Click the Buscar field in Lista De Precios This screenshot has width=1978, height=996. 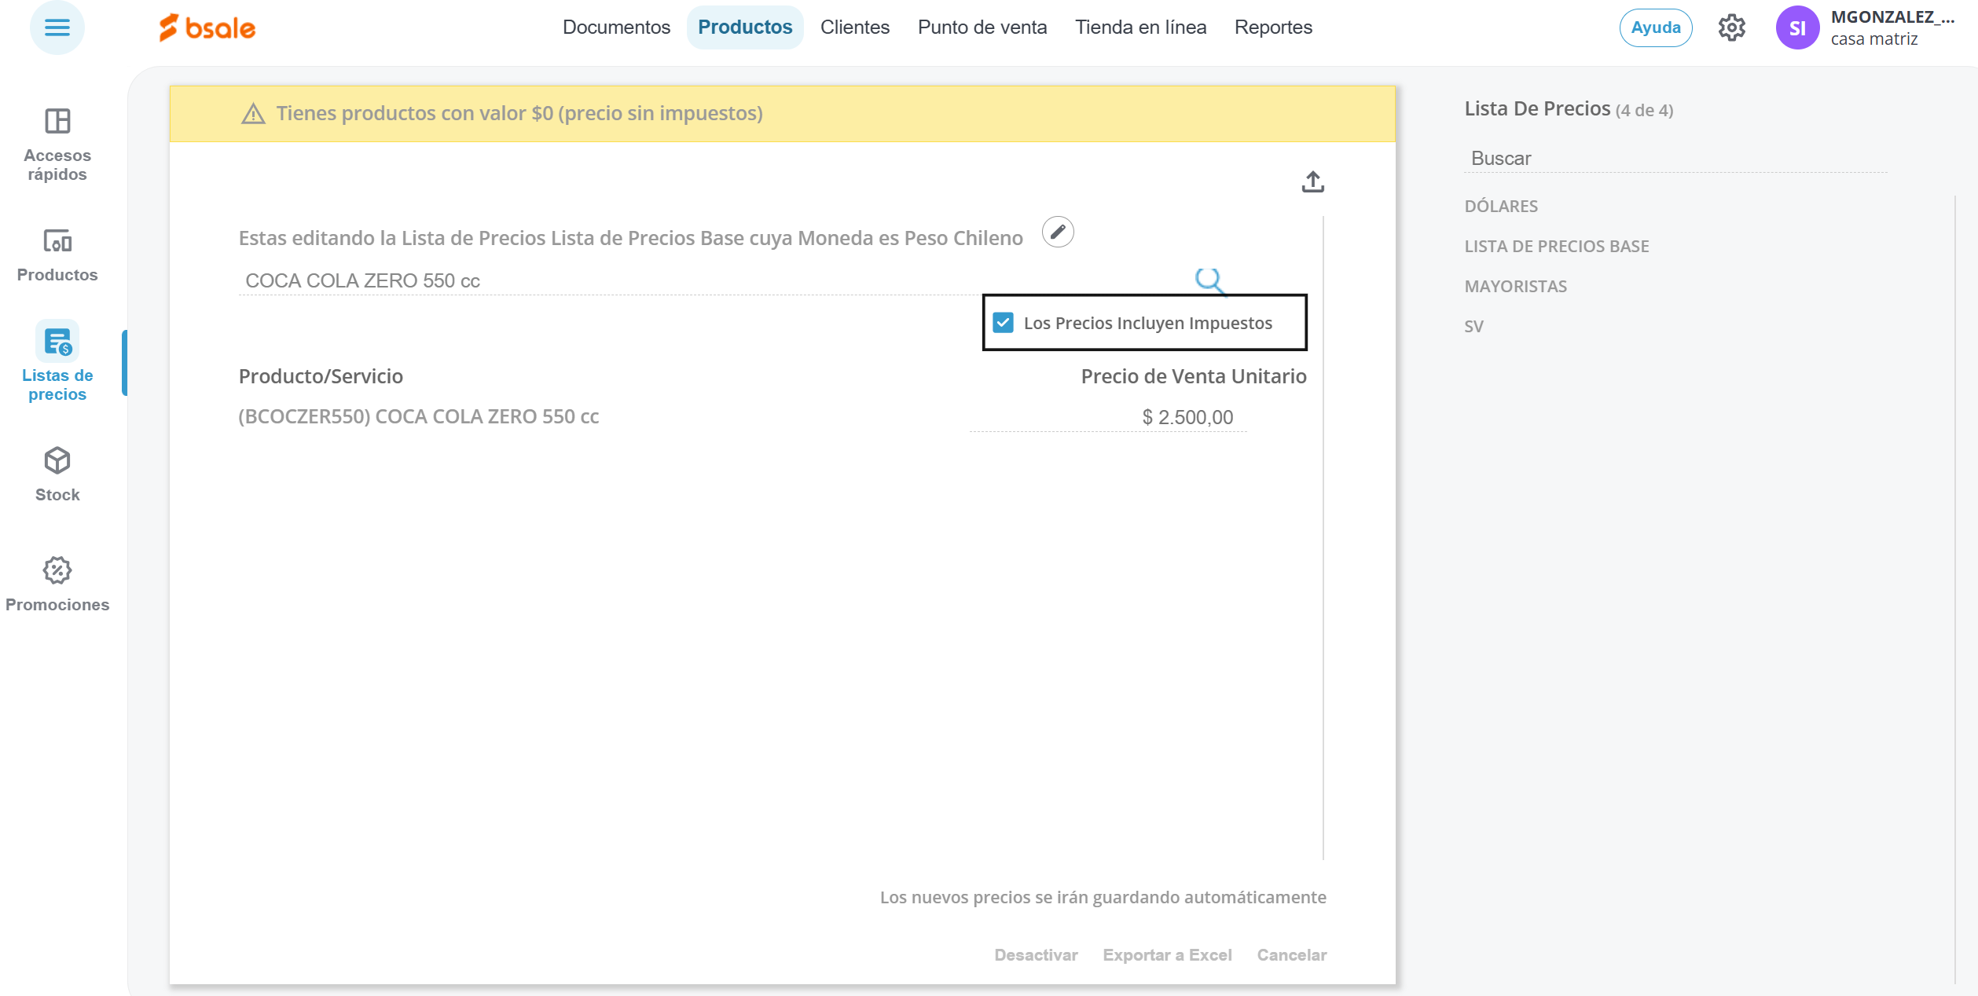[x=1674, y=159]
